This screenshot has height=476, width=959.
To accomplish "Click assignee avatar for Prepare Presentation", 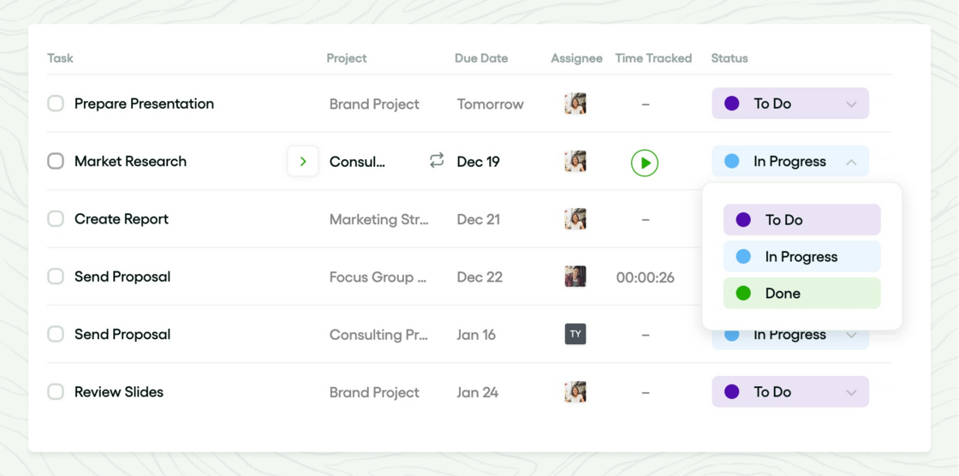I will coord(575,104).
